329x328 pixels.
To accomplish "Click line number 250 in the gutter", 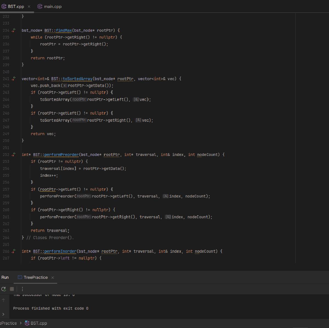I will coord(6,141).
